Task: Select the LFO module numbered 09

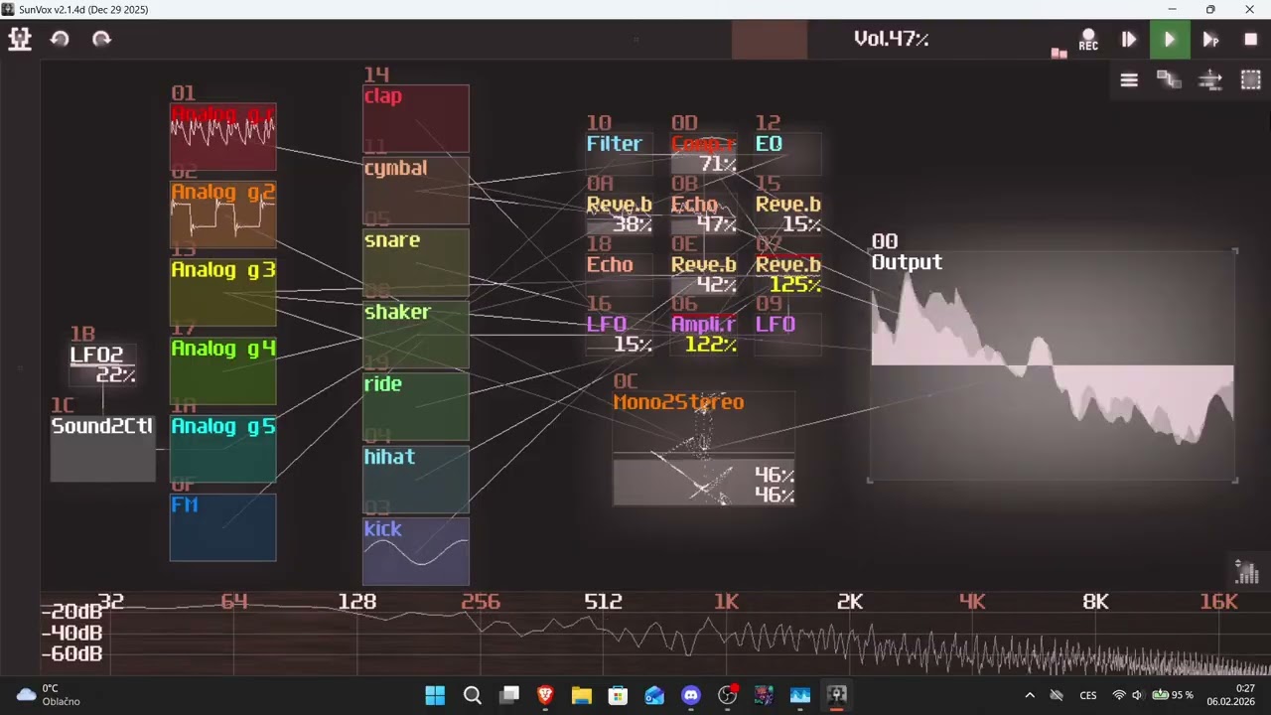Action: 788,335
